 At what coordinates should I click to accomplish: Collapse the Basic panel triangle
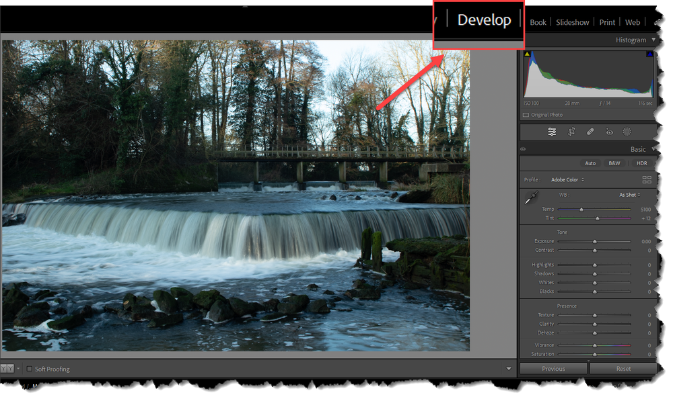point(653,148)
